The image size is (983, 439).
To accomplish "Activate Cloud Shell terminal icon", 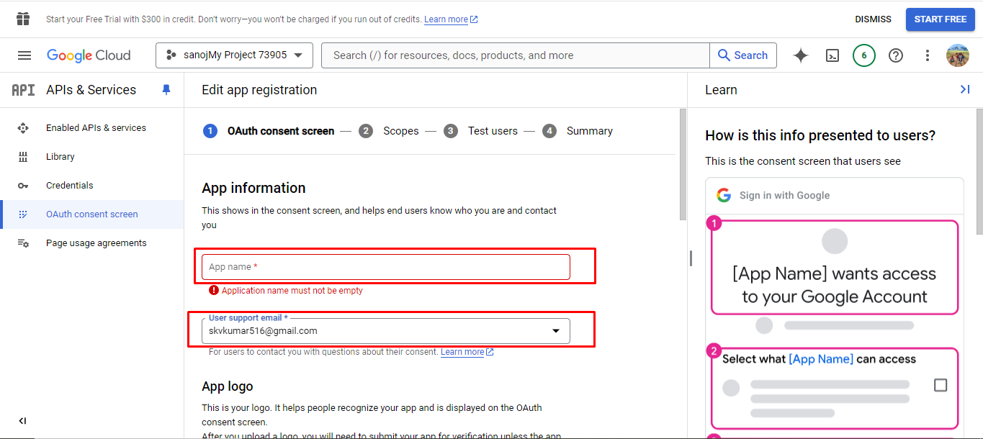I will click(832, 55).
